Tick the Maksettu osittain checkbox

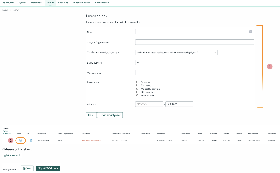[x=137, y=89]
